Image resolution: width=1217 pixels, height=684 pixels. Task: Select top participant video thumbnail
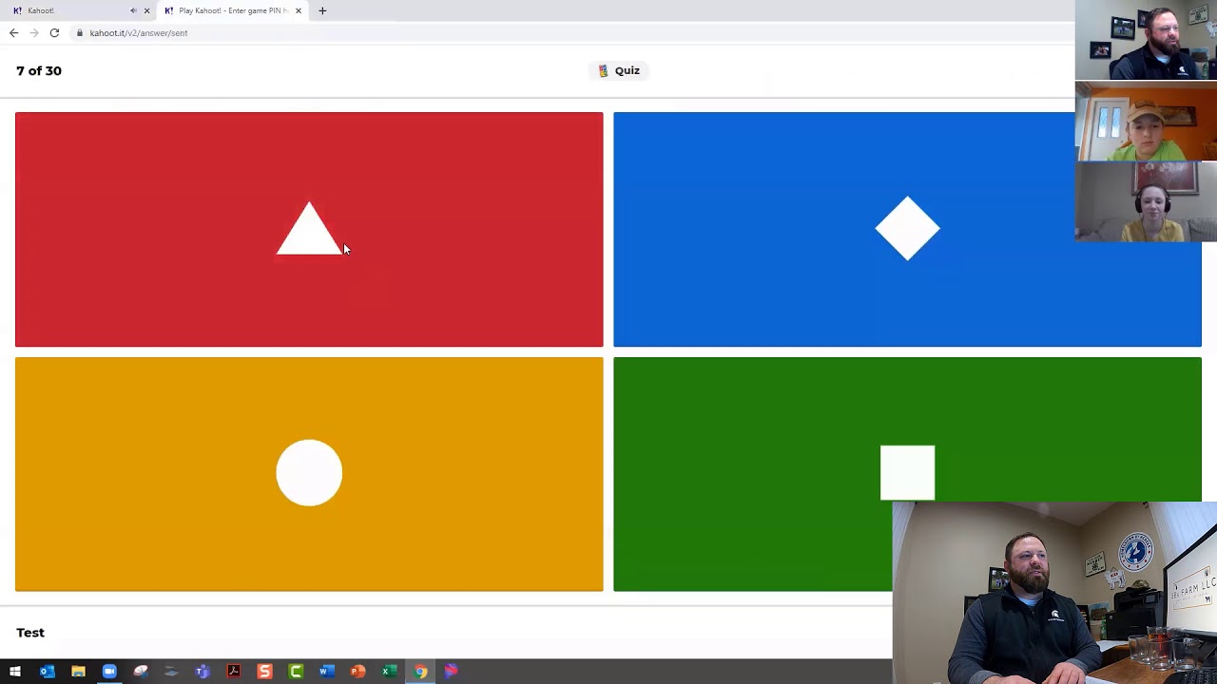point(1146,40)
